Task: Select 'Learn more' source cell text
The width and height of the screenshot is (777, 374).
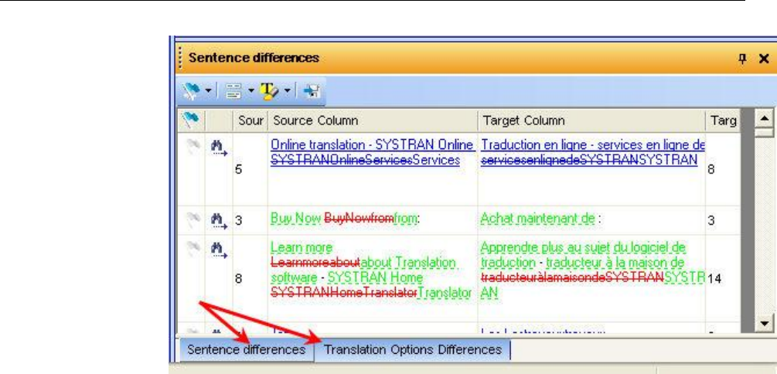Action: [x=372, y=270]
